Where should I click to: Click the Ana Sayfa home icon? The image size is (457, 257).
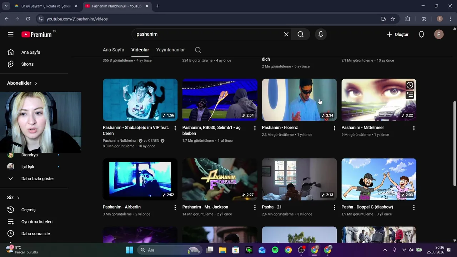pos(11,52)
